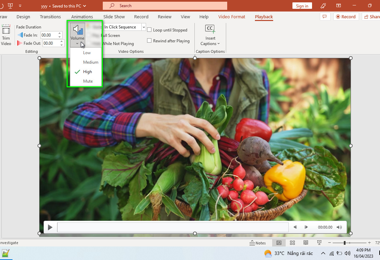
Task: Start slideshow from status bar icon
Action: point(319,243)
